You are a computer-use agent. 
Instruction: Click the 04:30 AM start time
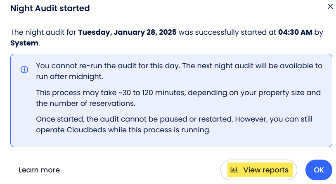[x=295, y=32]
